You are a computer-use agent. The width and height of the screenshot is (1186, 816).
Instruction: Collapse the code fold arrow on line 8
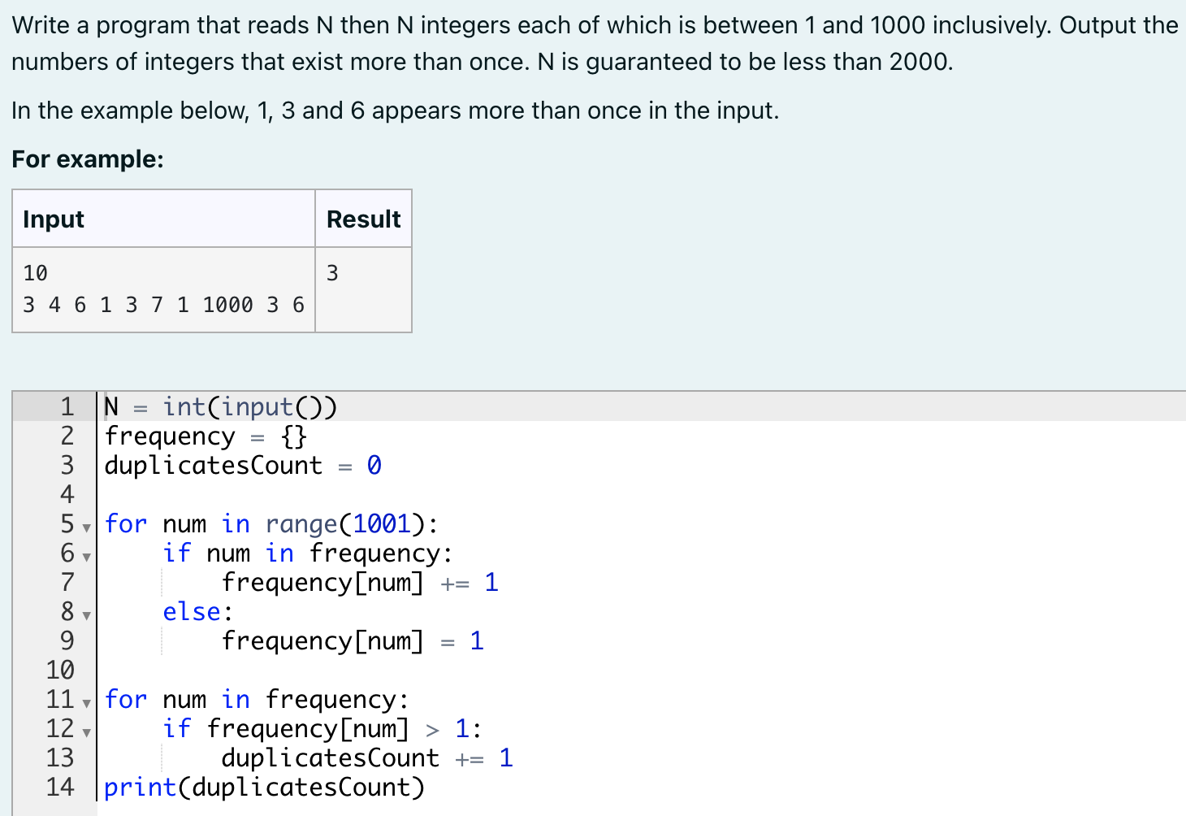tap(87, 616)
